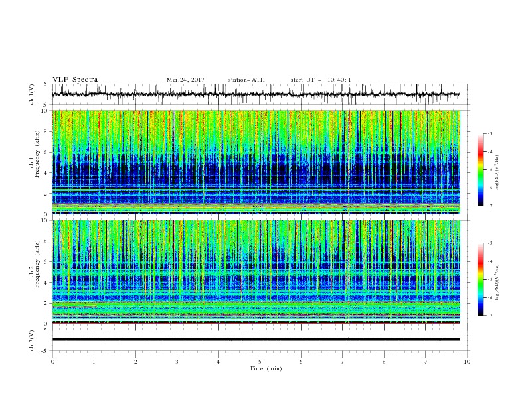Select the ch.1 colorbar "log(PSD)(V²/Hz)" label

click(498, 173)
